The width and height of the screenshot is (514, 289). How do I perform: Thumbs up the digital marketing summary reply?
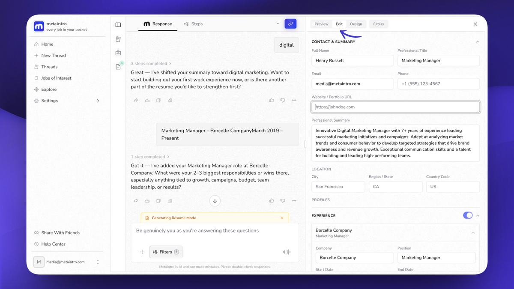[272, 100]
